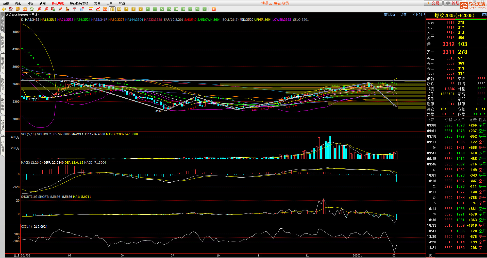The image size is (487, 258).
Task: Open the 分析 menu
Action: (30, 3)
